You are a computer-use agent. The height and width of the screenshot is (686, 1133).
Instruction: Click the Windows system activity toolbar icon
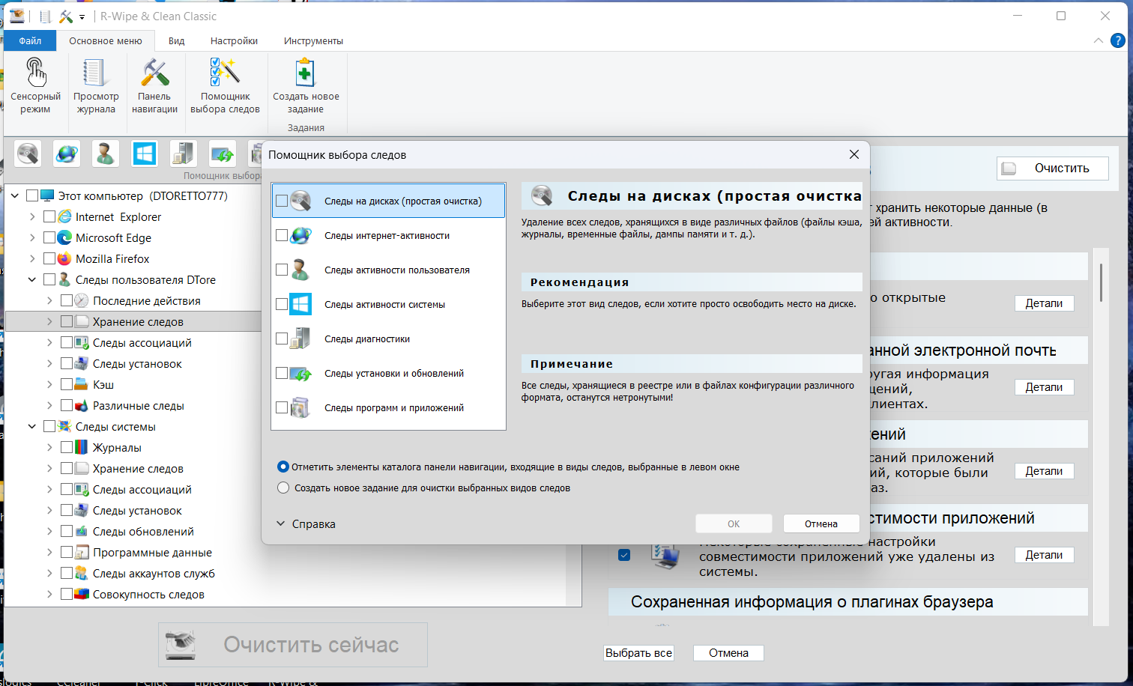point(145,154)
